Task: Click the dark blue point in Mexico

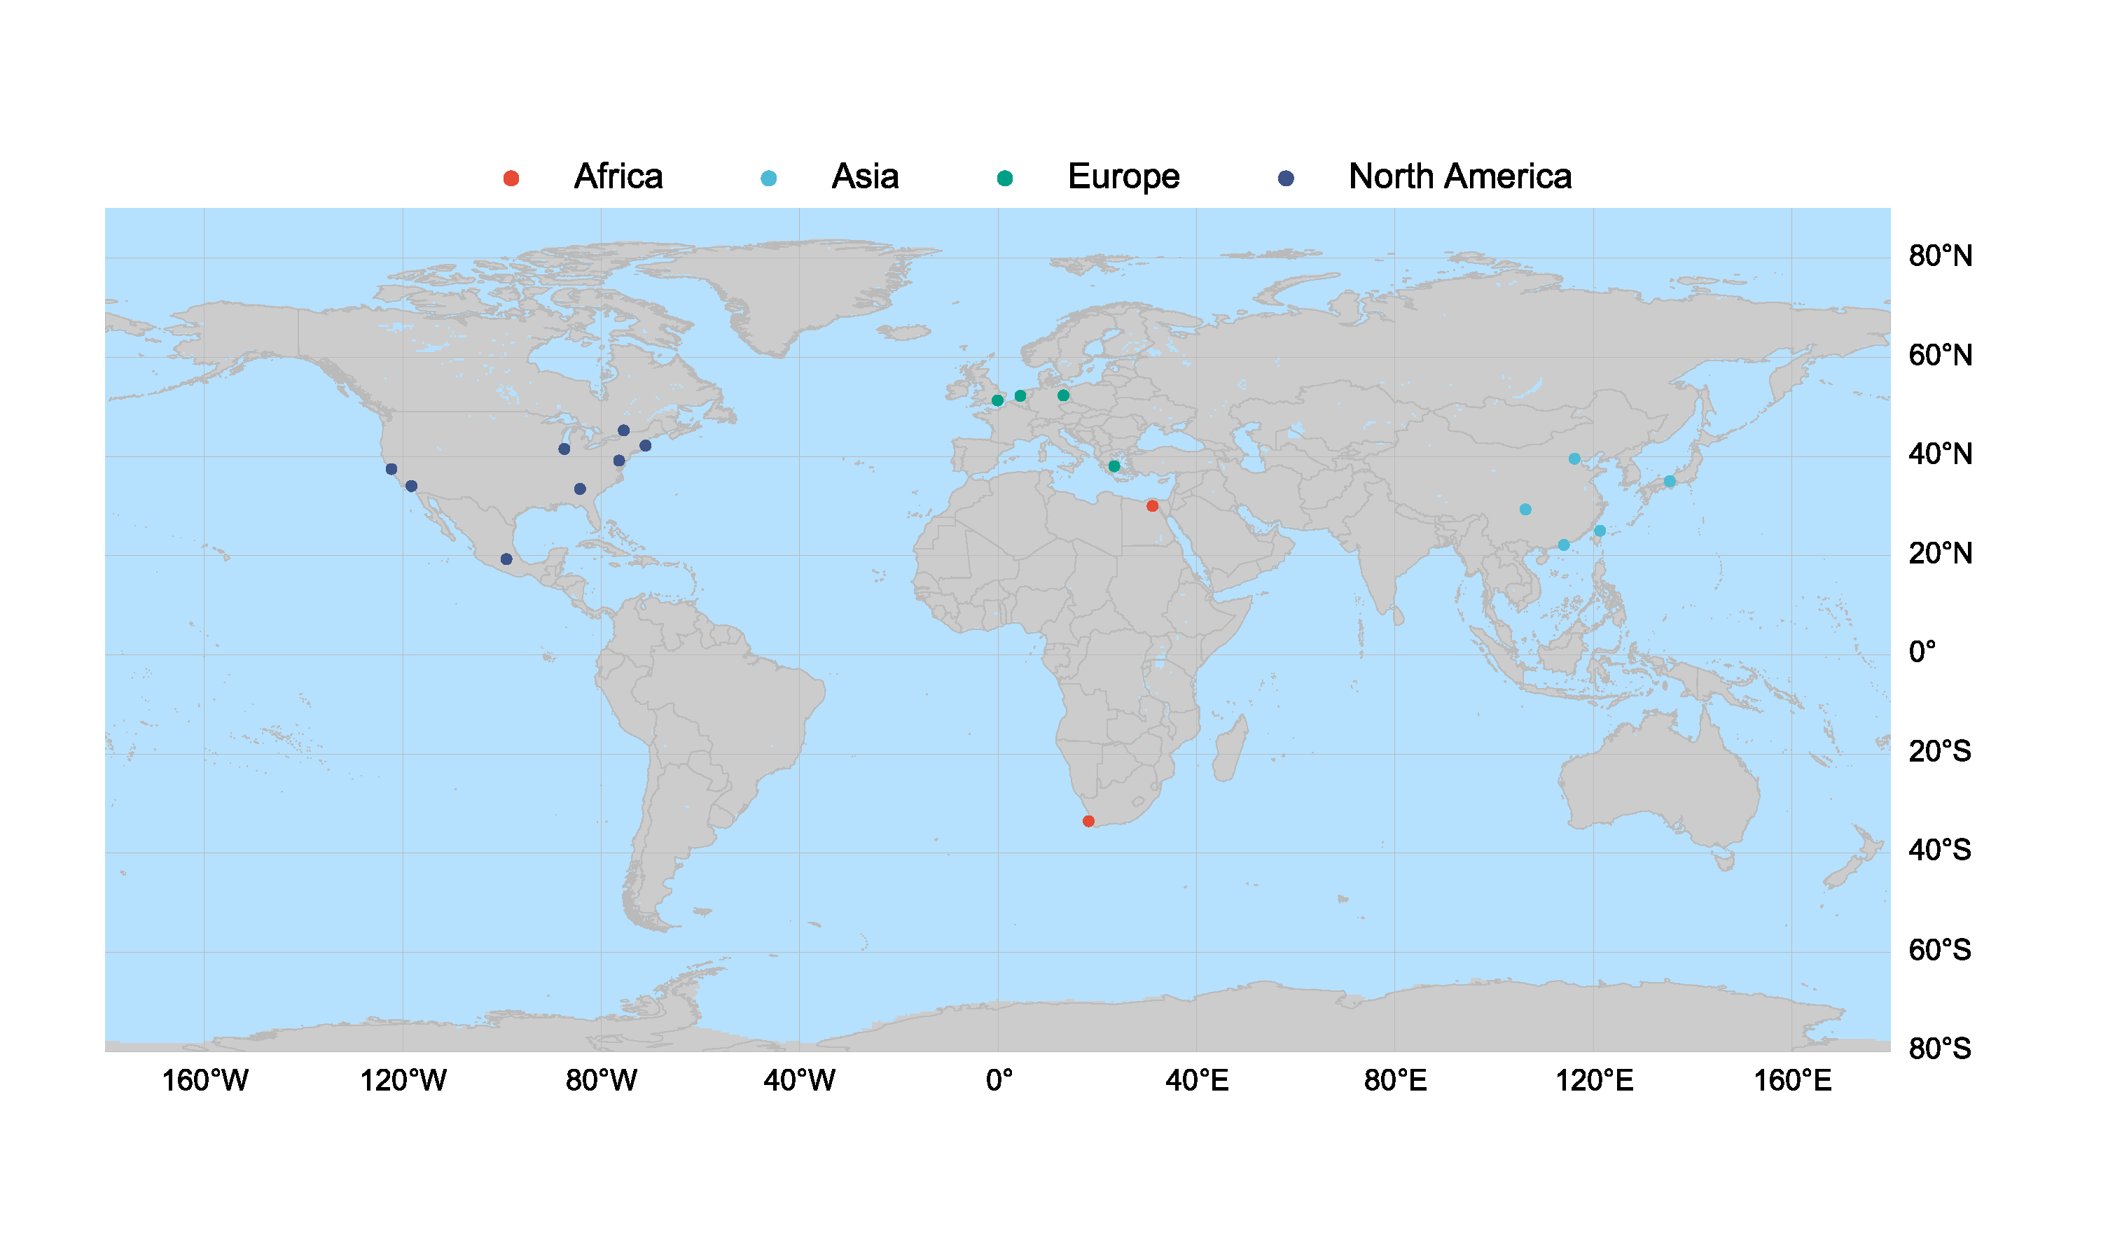Action: [x=506, y=559]
